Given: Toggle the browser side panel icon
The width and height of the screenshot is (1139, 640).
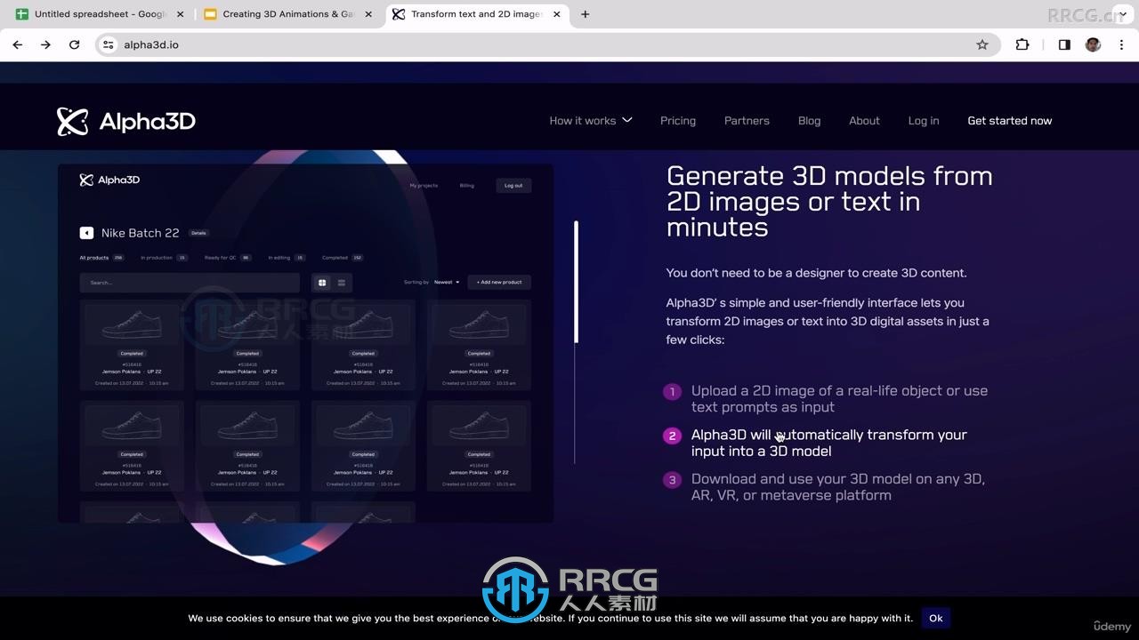Looking at the screenshot, I should (1064, 44).
